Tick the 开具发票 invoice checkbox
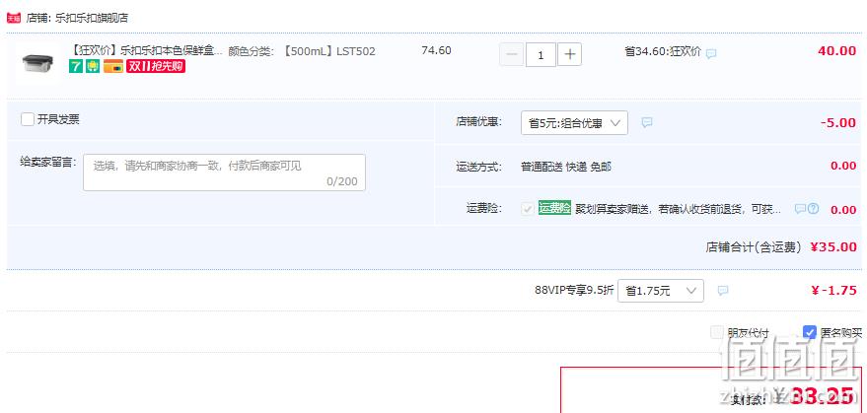Viewport: 867px width, 413px height. (x=27, y=119)
